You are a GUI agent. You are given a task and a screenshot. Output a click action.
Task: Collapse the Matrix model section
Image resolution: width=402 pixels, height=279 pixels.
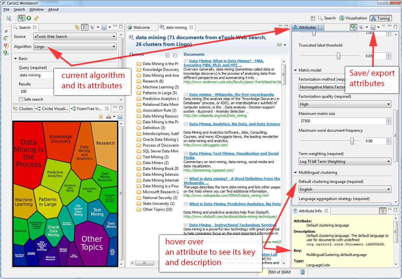pos(295,70)
